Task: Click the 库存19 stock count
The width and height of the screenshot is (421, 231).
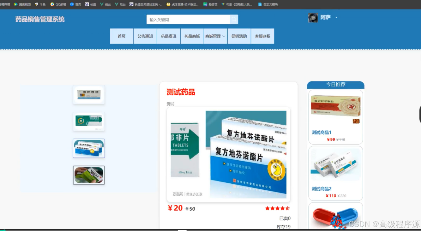Action: click(284, 227)
